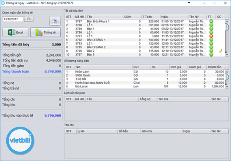Click the date field showing 13/12/2017

click(x=13, y=19)
